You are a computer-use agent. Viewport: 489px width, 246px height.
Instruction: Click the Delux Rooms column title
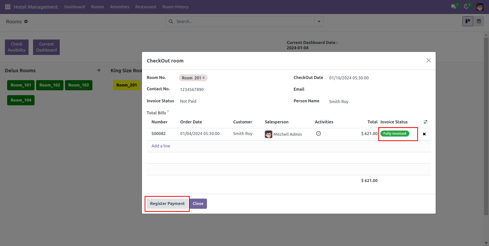(x=20, y=70)
